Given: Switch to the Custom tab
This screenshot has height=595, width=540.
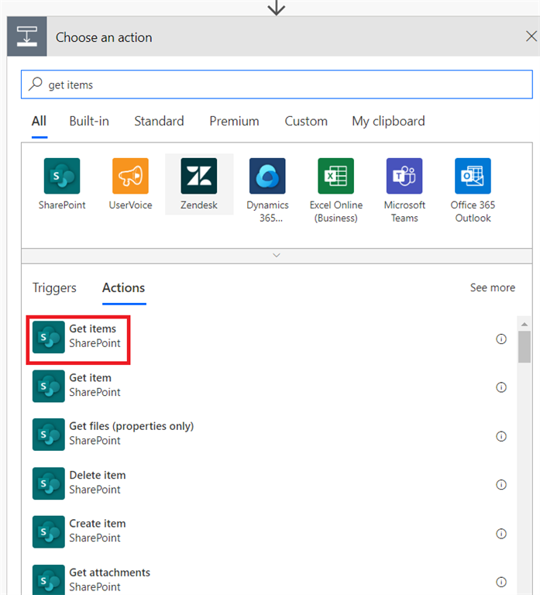Looking at the screenshot, I should coord(306,121).
